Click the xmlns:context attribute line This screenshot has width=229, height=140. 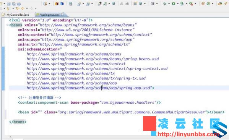(x=85, y=35)
